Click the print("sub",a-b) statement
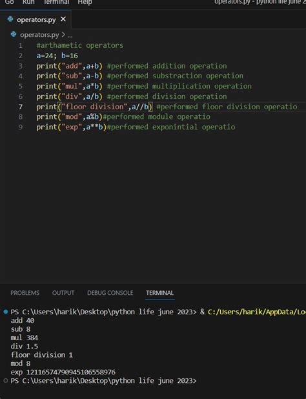Screen dimensions: 306x399 (69, 76)
